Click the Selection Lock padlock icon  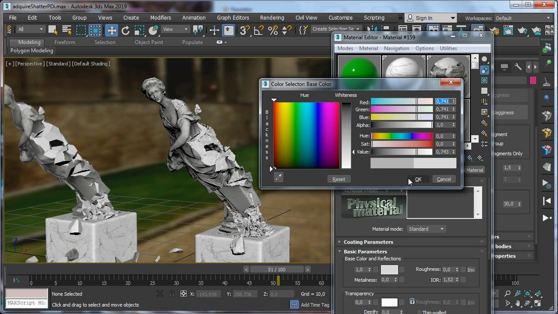tap(172, 294)
